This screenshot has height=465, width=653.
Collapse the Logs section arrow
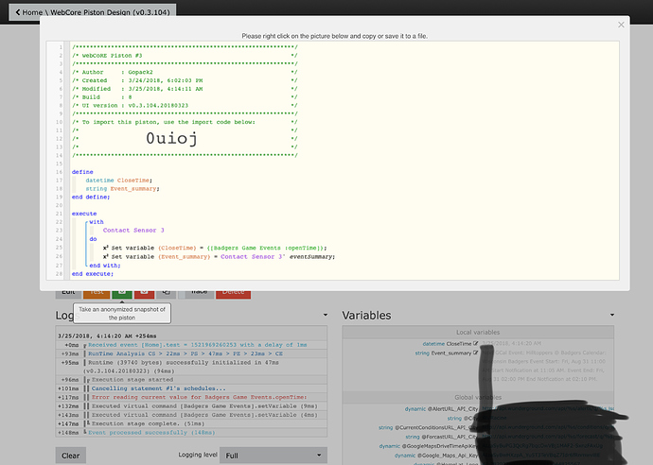[x=326, y=315]
